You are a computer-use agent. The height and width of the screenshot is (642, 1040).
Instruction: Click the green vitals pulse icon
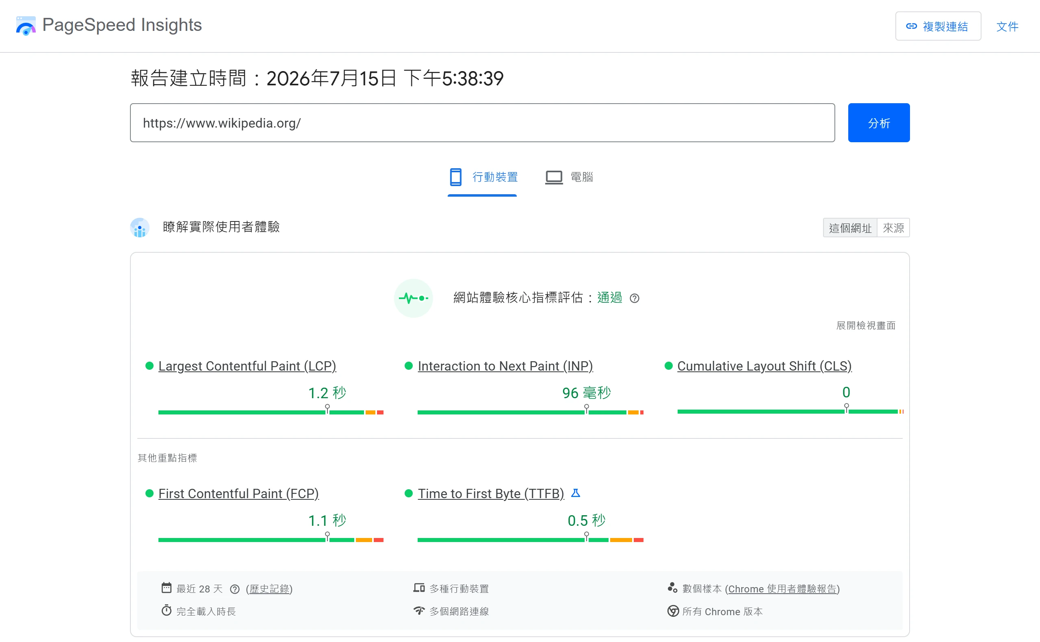pos(413,298)
